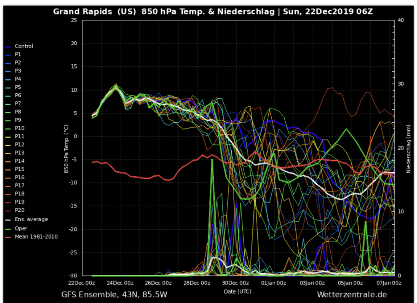
Task: Click the P20 legend label
Action: click(x=20, y=210)
